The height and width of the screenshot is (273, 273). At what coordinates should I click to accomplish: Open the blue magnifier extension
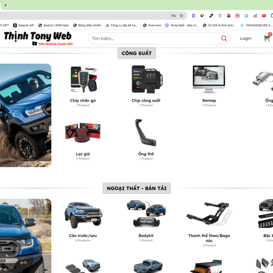pyautogui.click(x=246, y=16)
